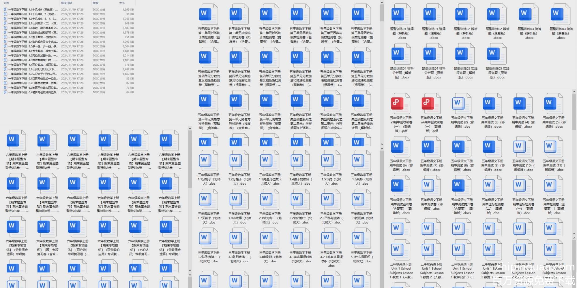Select the Word icon for 题型训练04 材料分析题（解析版）
The image size is (577, 288).
[x=401, y=54]
